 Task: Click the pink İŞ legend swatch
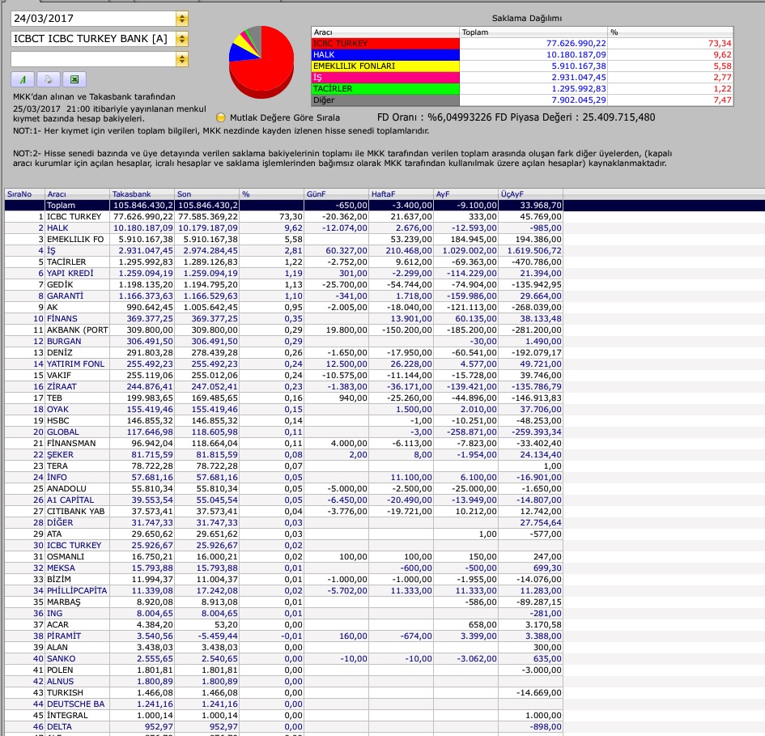[x=385, y=77]
